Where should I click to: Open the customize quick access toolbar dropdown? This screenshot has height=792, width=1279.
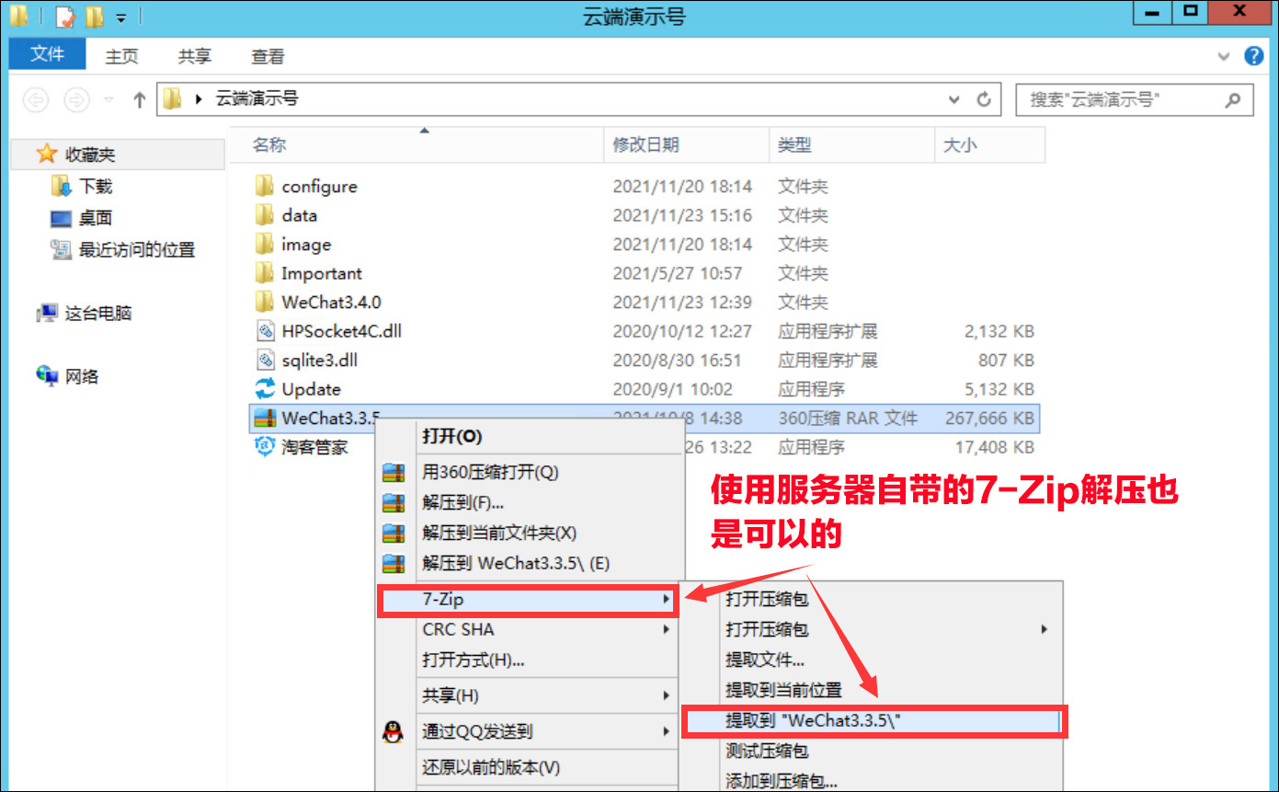click(122, 17)
